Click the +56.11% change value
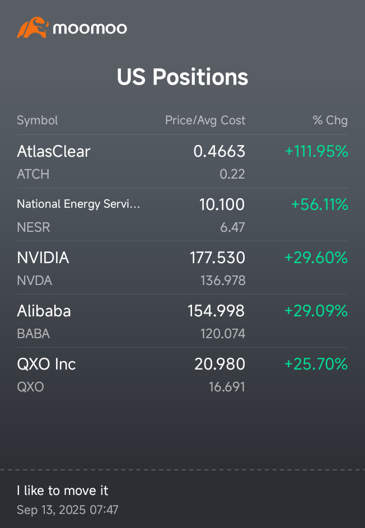Image resolution: width=365 pixels, height=528 pixels. coord(319,204)
